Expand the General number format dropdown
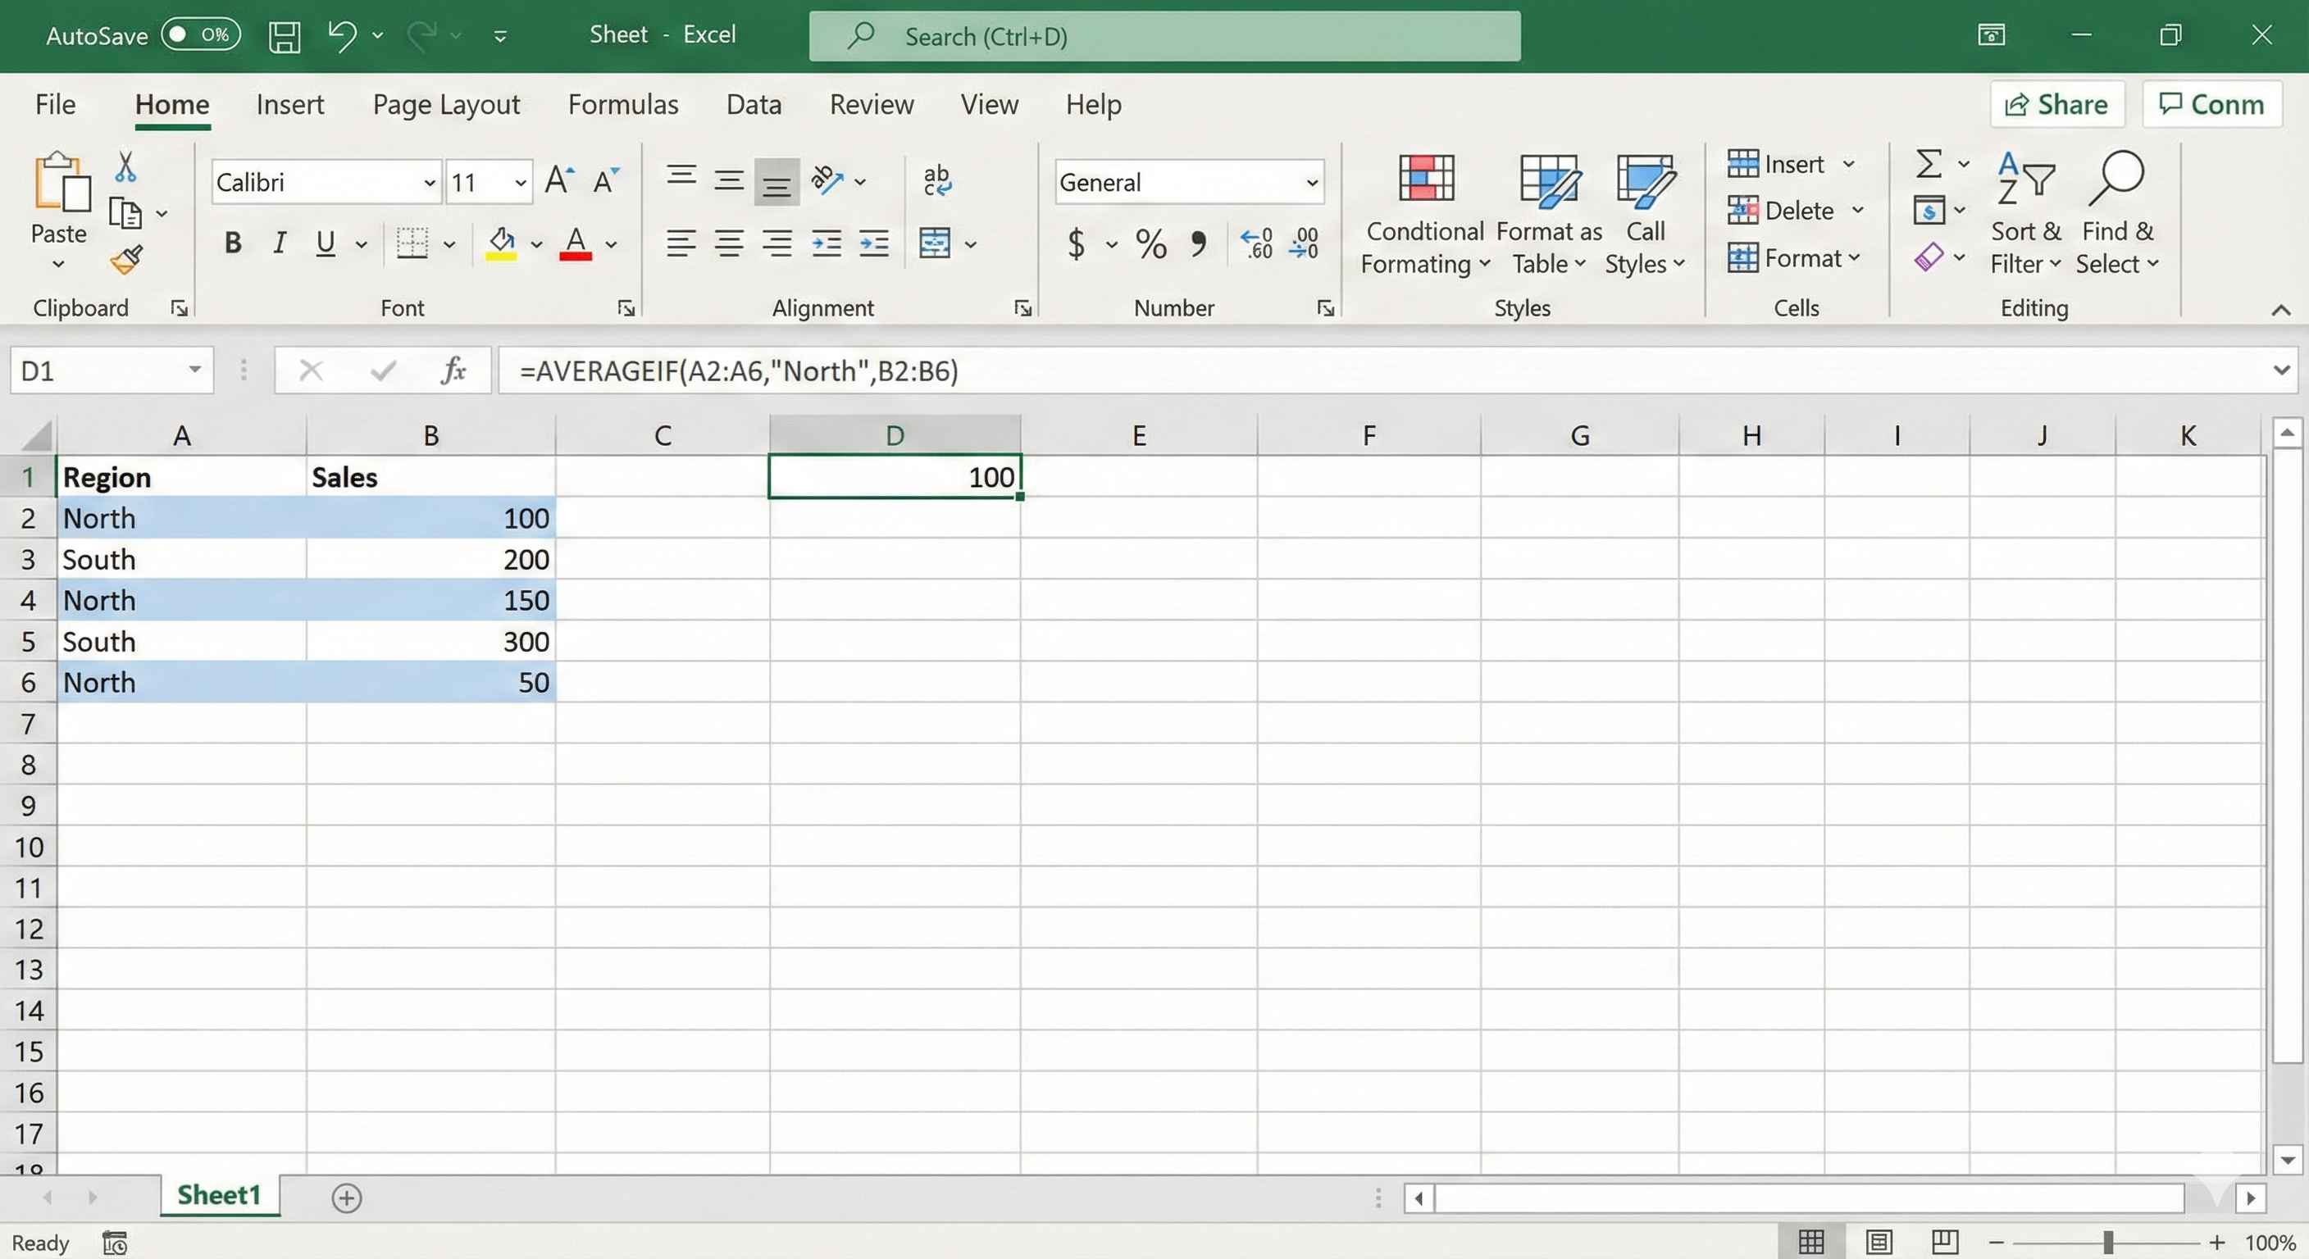This screenshot has width=2309, height=1259. pyautogui.click(x=1311, y=183)
